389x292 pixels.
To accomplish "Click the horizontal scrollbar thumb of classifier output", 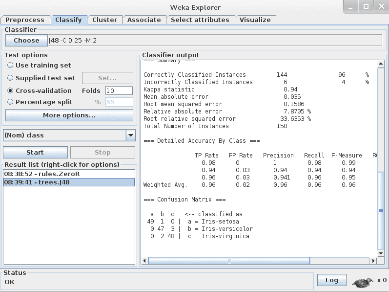I will pos(229,261).
